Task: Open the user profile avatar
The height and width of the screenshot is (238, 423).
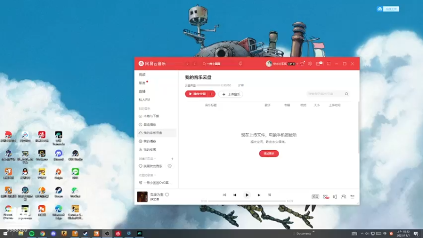Action: pos(269,63)
